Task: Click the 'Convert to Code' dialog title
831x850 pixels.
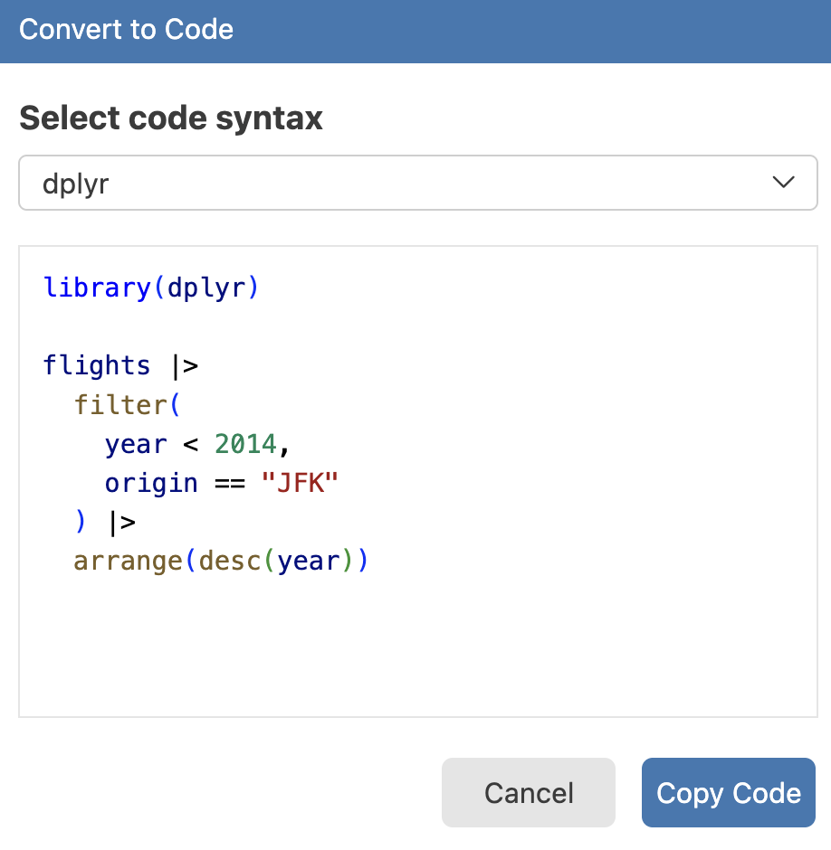Action: 127,29
